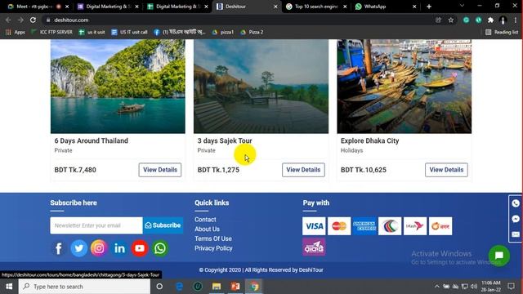Screen dimensions: 523x294
Task: Click the email icon in side widget
Action: tap(516, 234)
